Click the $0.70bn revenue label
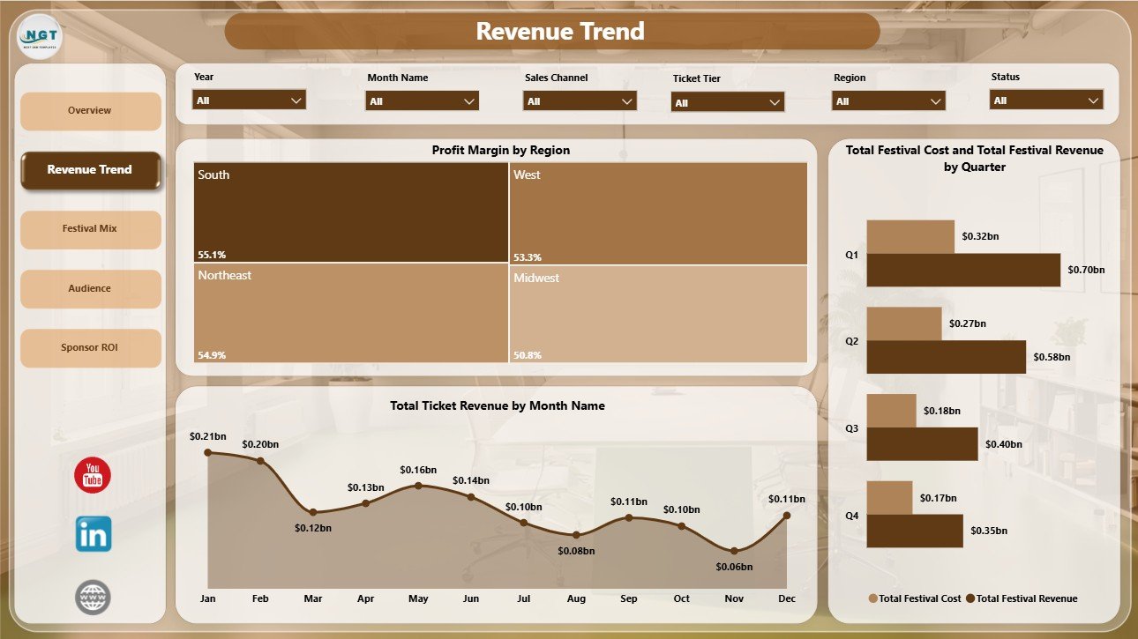Screen dimensions: 1138x639 point(1086,270)
